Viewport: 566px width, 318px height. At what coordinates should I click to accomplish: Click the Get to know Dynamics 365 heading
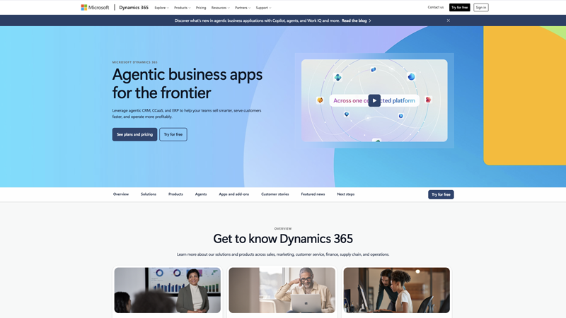point(283,239)
